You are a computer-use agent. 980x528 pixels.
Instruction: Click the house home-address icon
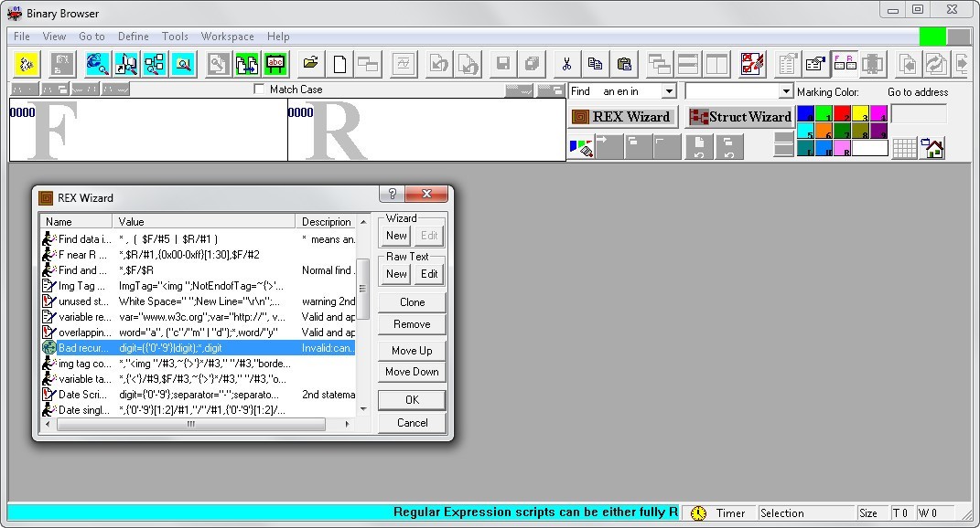point(933,149)
